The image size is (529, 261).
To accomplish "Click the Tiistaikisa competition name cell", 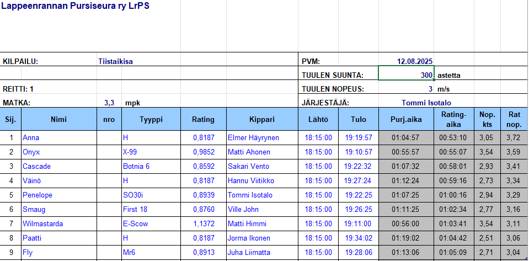I will pos(115,61).
